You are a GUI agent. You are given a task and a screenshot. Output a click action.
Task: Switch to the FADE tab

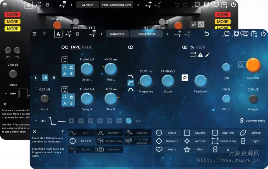[87, 47]
